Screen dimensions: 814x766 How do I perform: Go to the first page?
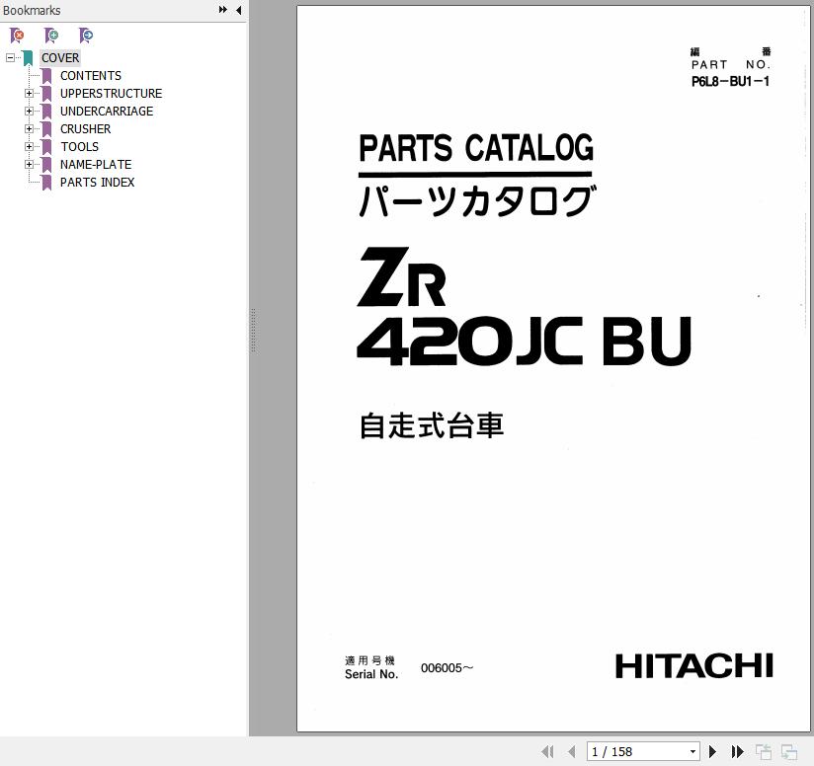(547, 751)
